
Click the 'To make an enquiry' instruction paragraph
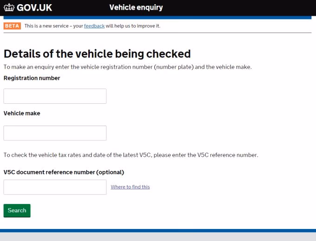127,67
